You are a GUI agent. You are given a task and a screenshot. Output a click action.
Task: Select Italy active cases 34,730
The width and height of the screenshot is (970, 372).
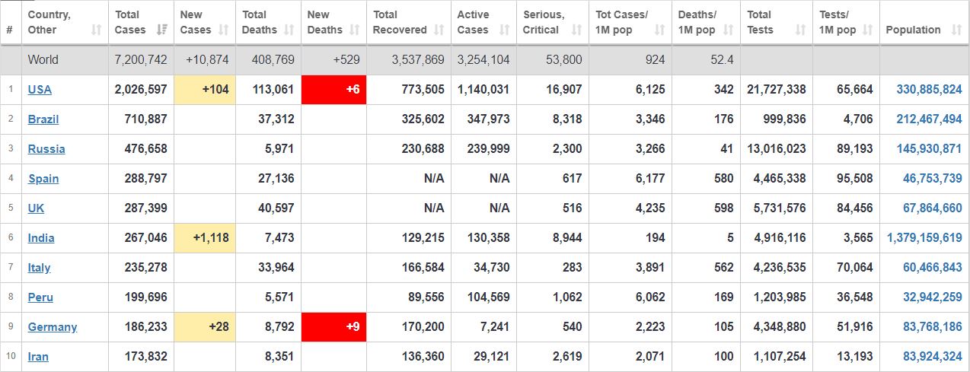click(492, 267)
